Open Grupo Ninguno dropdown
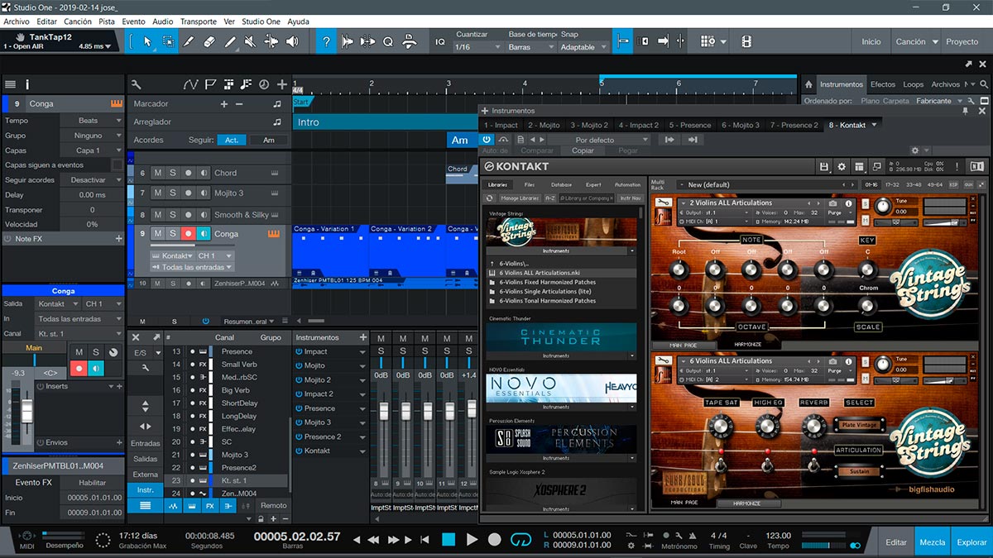This screenshot has width=993, height=558. click(x=91, y=136)
